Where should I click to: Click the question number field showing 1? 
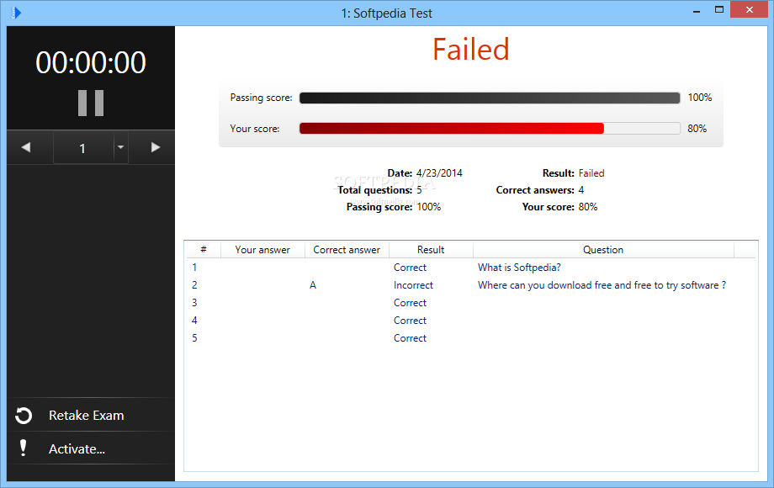point(83,148)
